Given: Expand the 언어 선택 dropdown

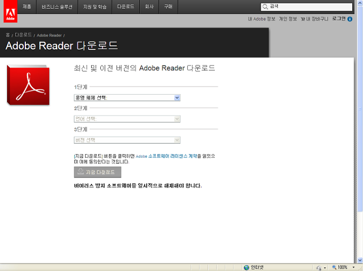Looking at the screenshot, I should click(127, 119).
